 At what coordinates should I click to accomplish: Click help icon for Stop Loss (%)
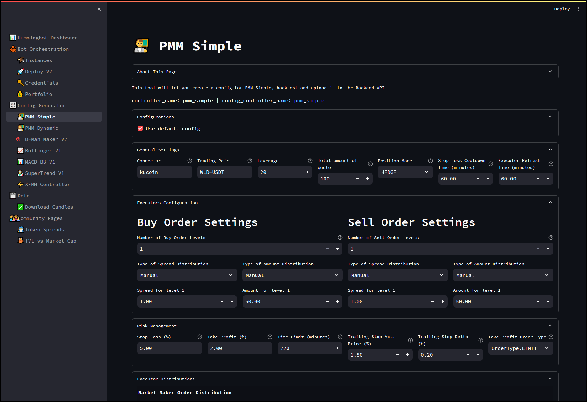(200, 337)
